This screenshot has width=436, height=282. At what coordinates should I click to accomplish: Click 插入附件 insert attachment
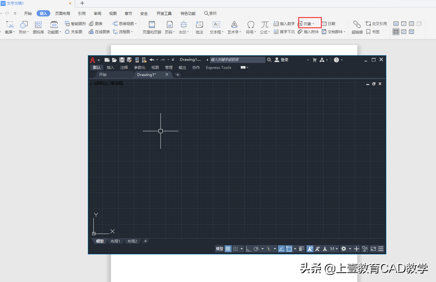pos(308,32)
